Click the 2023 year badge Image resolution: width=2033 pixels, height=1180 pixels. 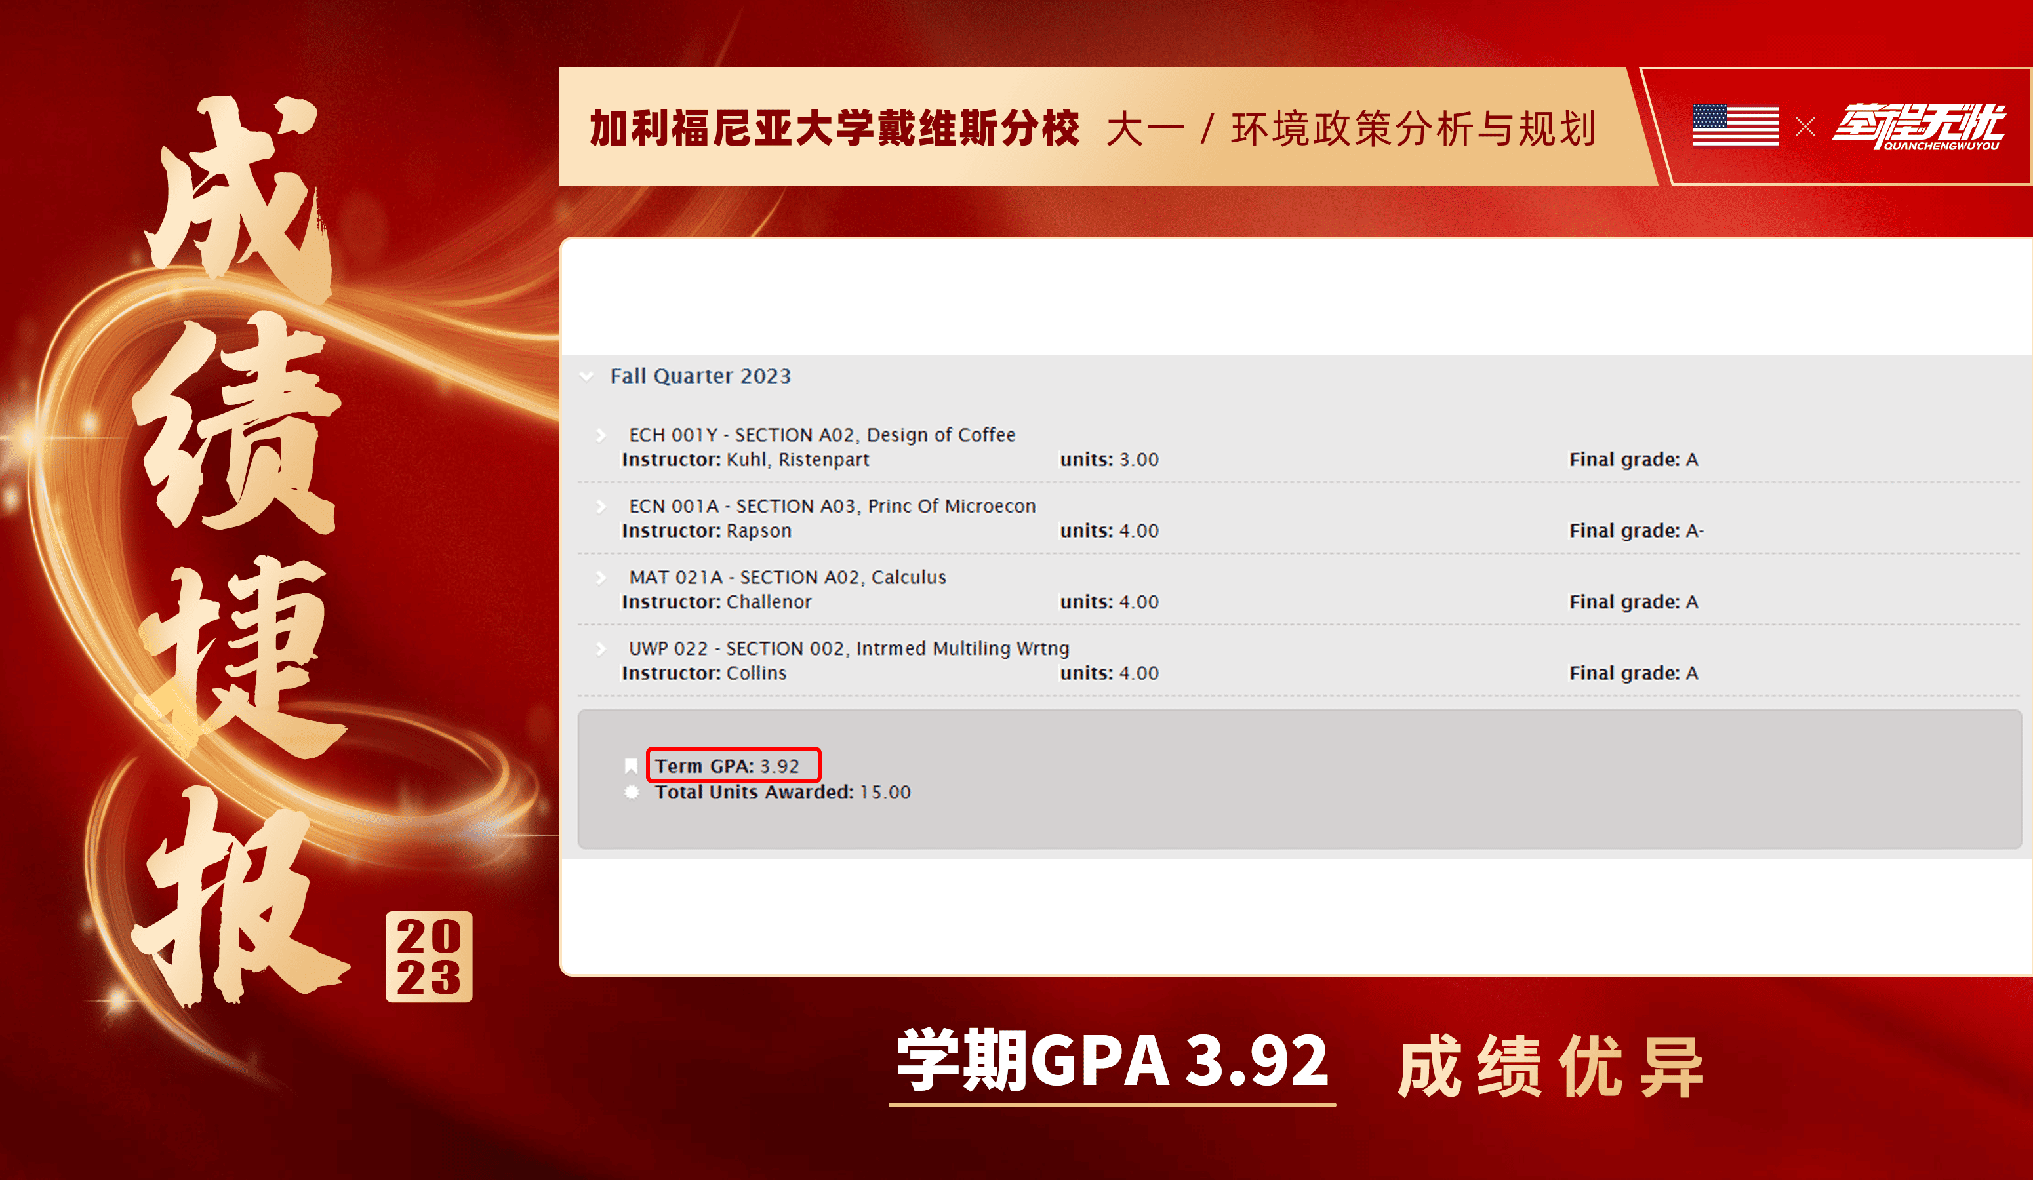428,956
